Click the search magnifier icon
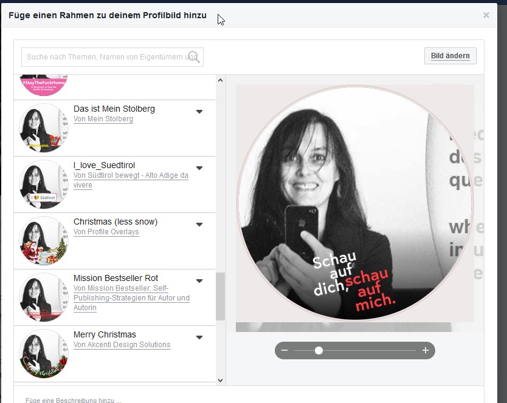This screenshot has width=507, height=403. [x=195, y=57]
